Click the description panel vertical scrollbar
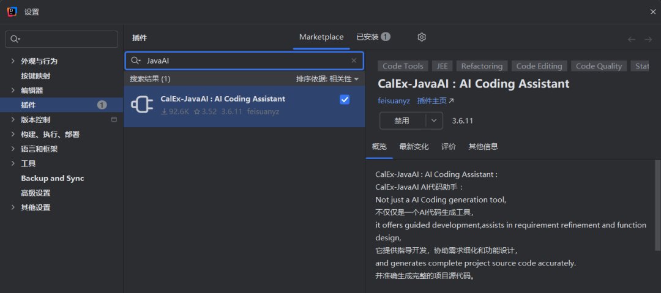 pos(658,205)
